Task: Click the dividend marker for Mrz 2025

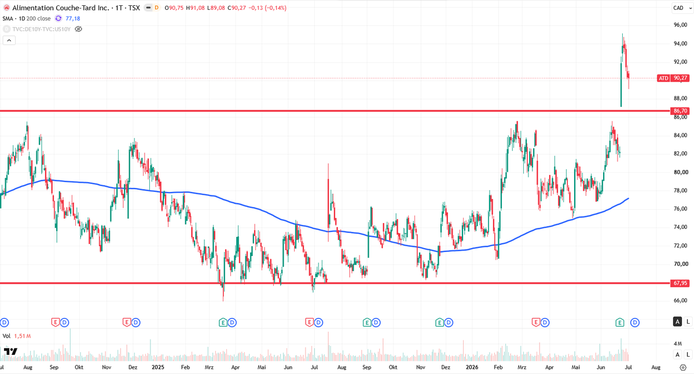Action: point(232,323)
